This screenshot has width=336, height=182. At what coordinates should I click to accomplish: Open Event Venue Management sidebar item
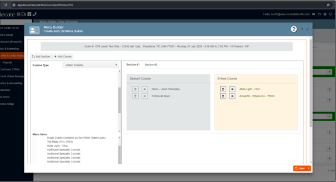12,76
